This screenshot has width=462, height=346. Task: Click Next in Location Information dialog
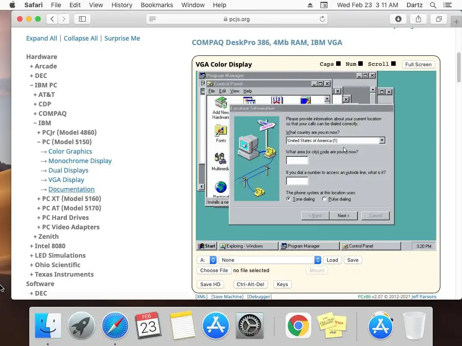pos(343,215)
